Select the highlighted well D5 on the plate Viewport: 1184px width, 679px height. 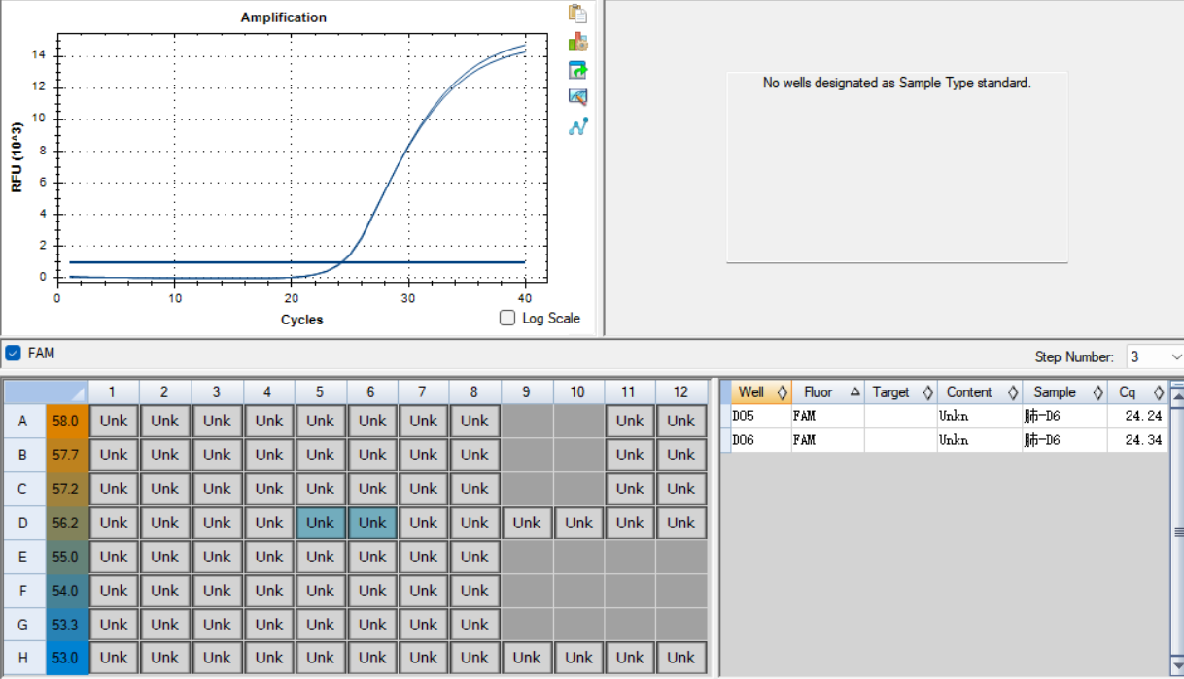320,523
